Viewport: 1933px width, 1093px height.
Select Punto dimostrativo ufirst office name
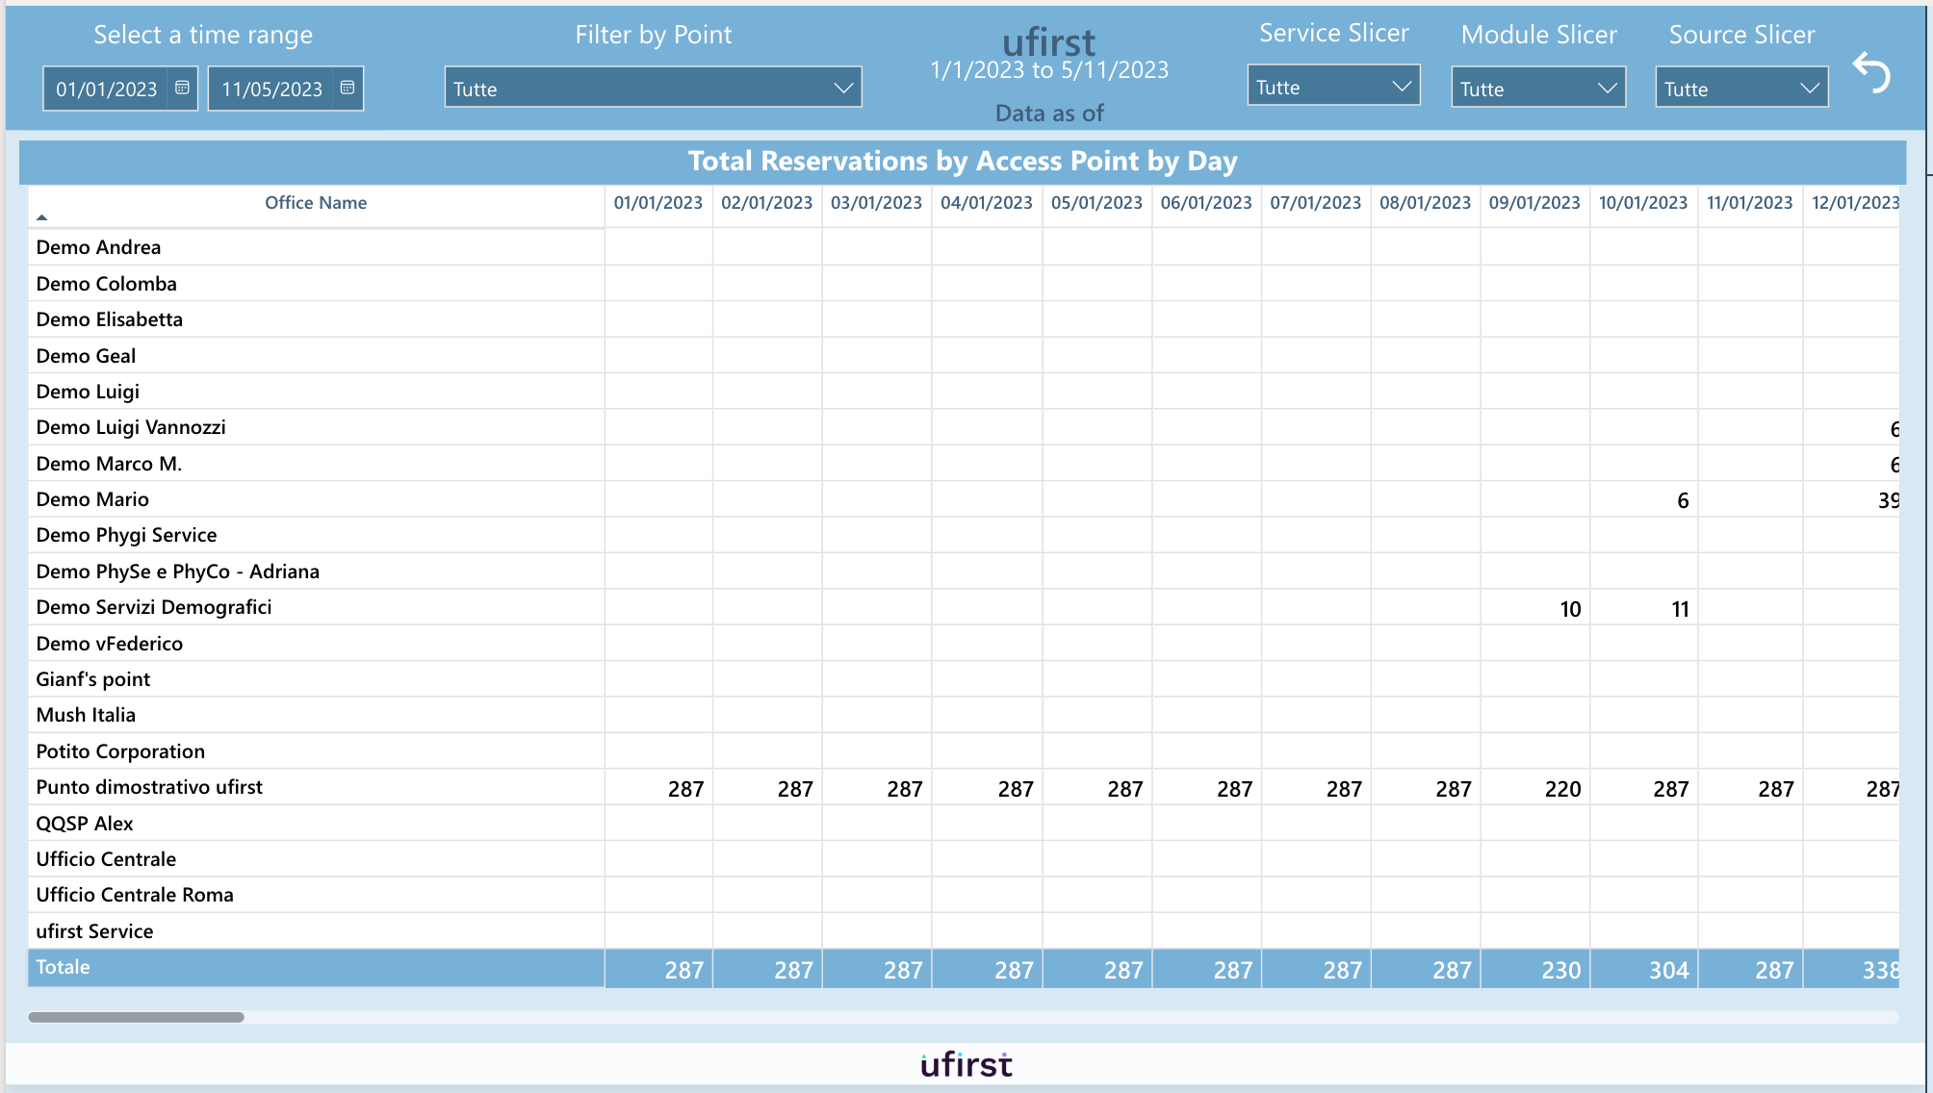pyautogui.click(x=149, y=787)
